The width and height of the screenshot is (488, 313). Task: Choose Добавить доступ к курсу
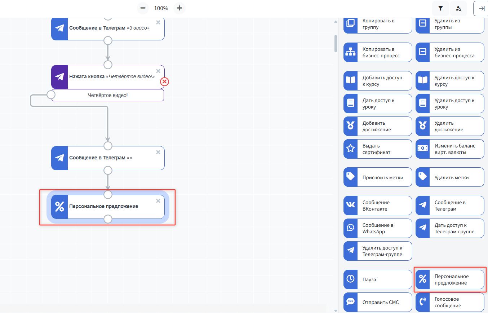377,81
